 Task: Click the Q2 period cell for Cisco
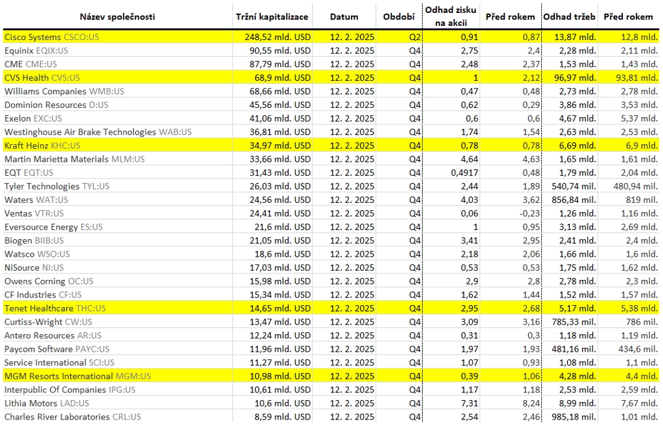click(x=415, y=37)
